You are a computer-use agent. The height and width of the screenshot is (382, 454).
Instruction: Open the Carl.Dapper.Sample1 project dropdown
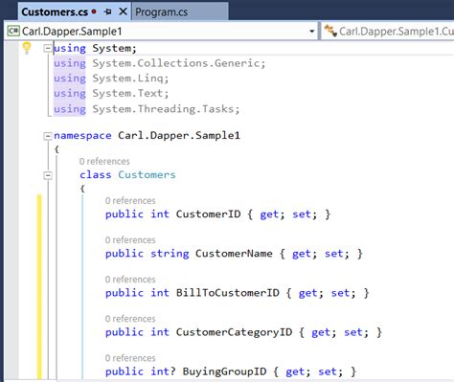[161, 32]
